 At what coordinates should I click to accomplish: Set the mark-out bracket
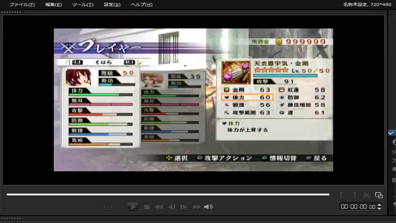coord(354,195)
